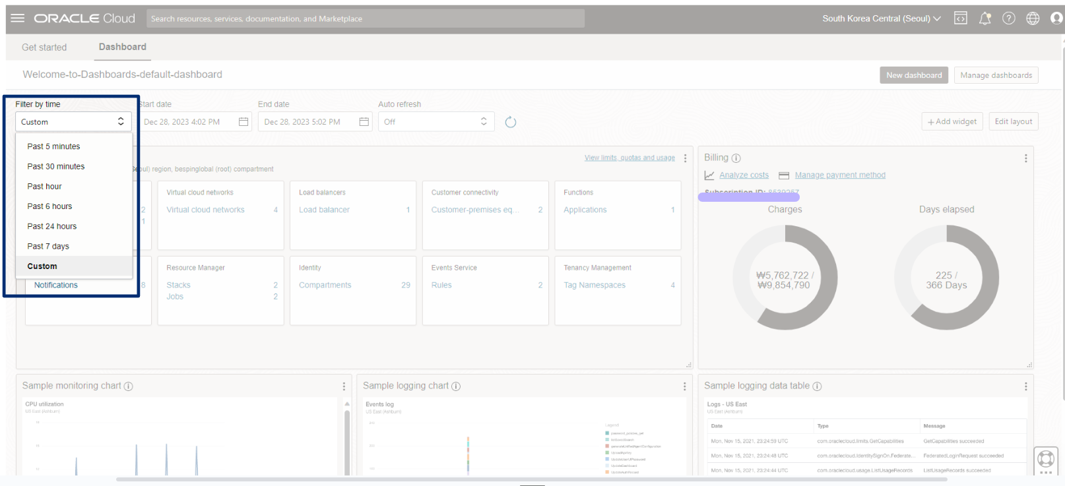Open Applications link under Functions

585,210
